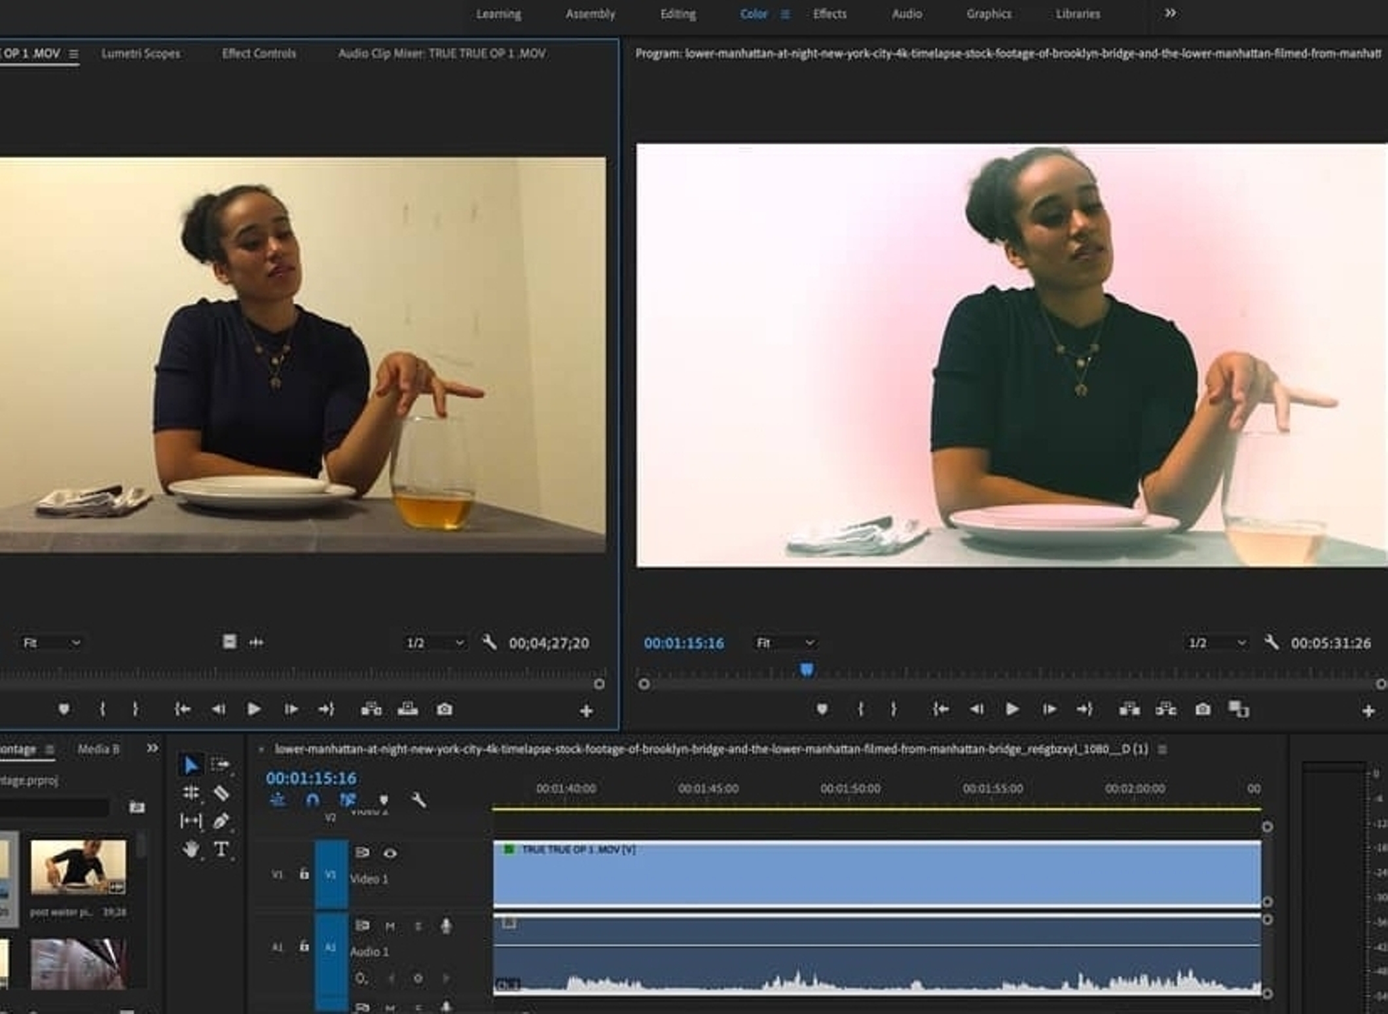
Task: Click Program monitor Mark Out button
Action: pyautogui.click(x=894, y=709)
